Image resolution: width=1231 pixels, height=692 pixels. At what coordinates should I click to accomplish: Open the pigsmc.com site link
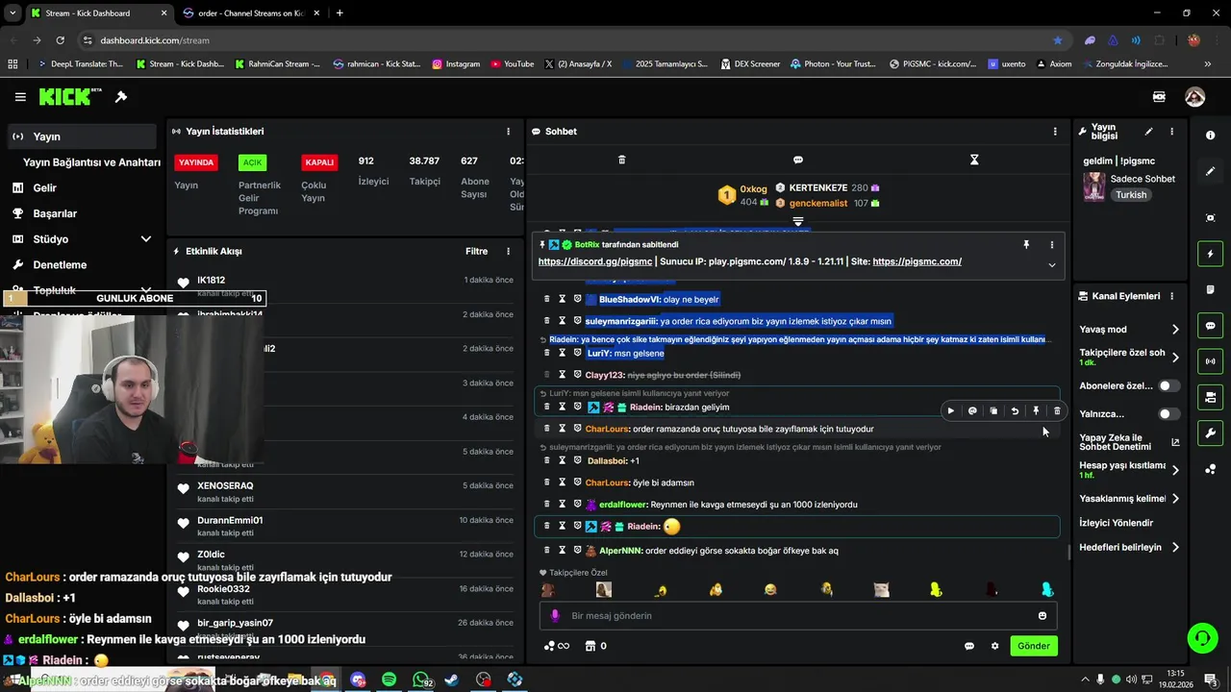click(917, 261)
